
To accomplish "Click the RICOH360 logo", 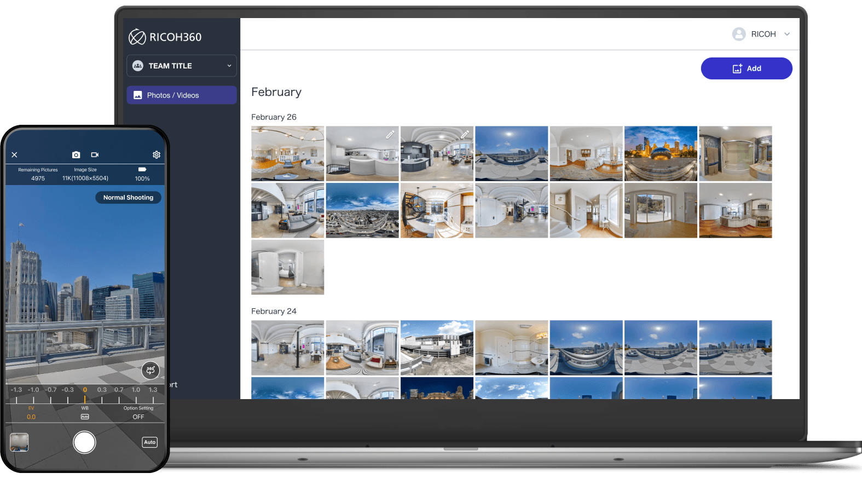I will tap(165, 37).
